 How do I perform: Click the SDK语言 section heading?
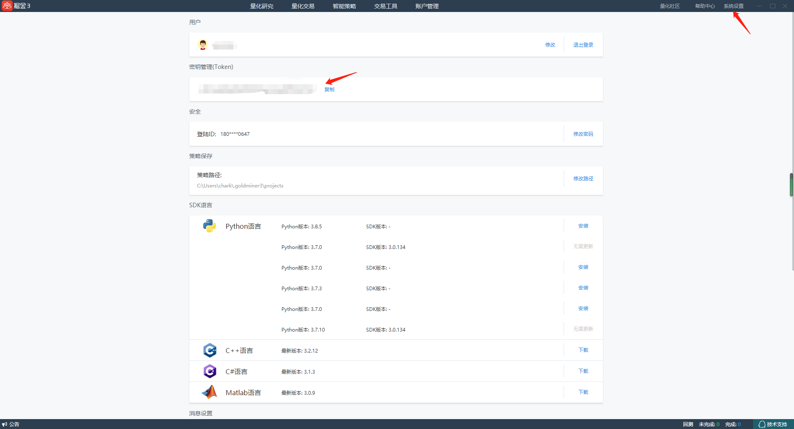(x=201, y=205)
